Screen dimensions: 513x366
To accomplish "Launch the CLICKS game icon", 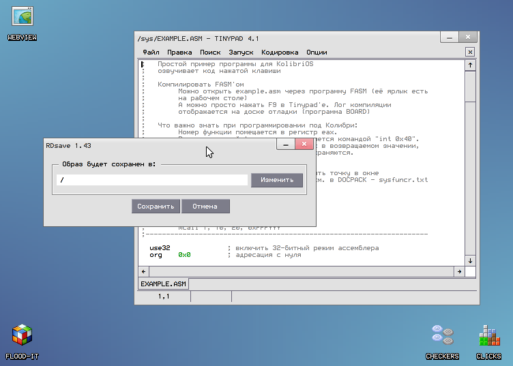I will coord(488,335).
